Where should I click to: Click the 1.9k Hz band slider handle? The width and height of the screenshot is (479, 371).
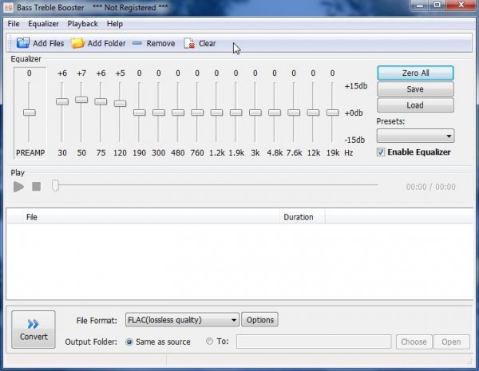point(236,112)
